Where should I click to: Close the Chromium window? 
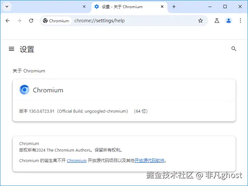tap(240, 7)
